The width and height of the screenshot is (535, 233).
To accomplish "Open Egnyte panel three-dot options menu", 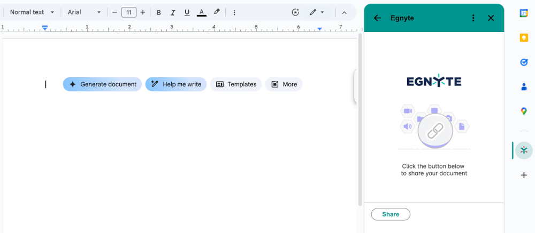I will (473, 18).
